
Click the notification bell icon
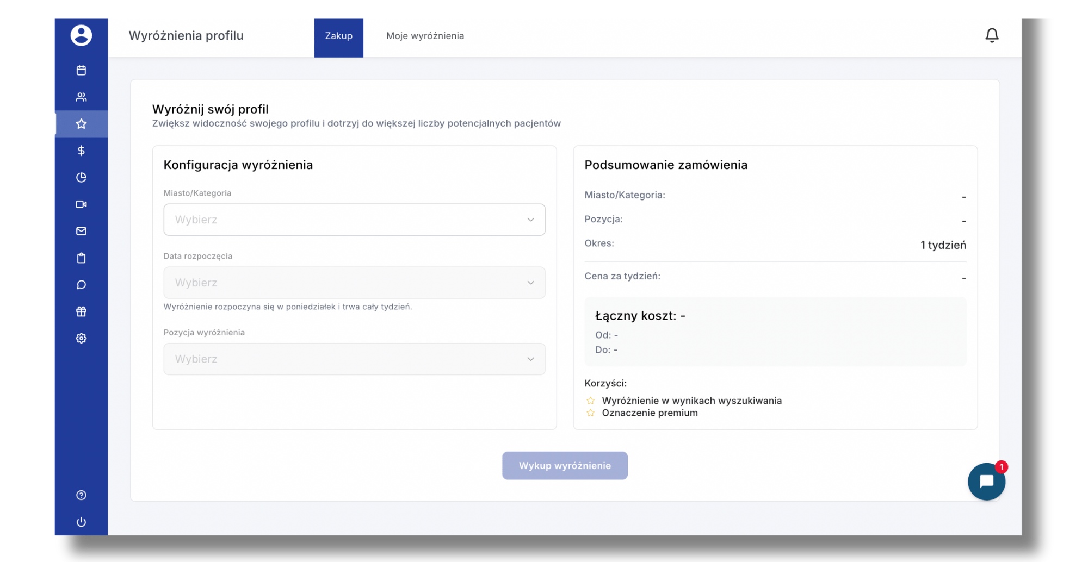coord(992,35)
